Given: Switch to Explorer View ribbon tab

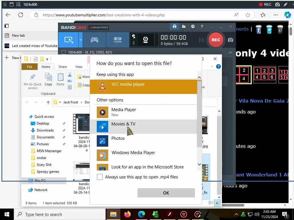Looking at the screenshot, I should (79, 67).
